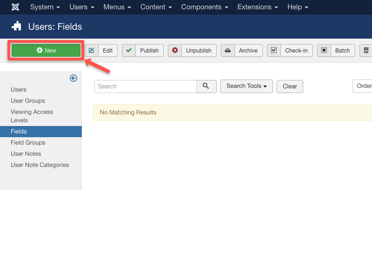Click the trash icon in toolbar

[366, 50]
